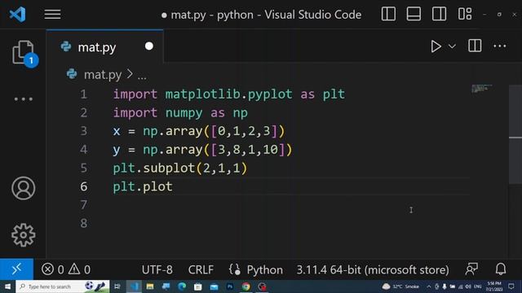This screenshot has width=522, height=293.
Task: Split the editor to the right
Action: pyautogui.click(x=475, y=46)
